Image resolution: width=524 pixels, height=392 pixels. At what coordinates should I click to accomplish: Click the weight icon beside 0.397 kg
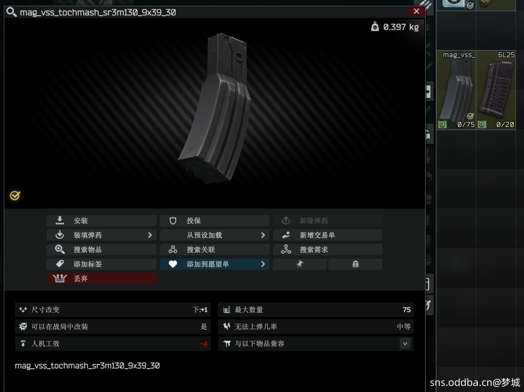pos(375,27)
